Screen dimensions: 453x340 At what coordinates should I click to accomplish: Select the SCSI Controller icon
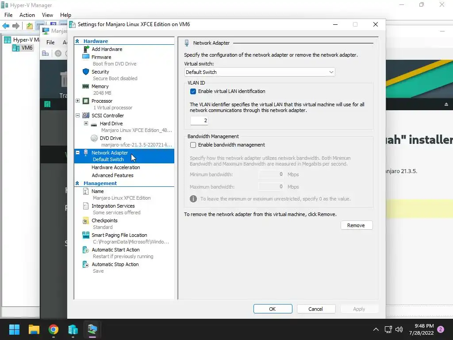pos(86,116)
